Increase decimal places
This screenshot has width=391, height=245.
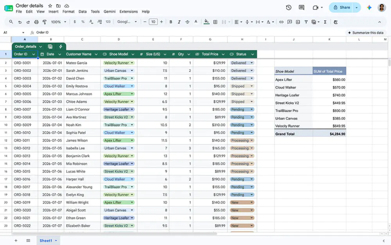click(99, 22)
